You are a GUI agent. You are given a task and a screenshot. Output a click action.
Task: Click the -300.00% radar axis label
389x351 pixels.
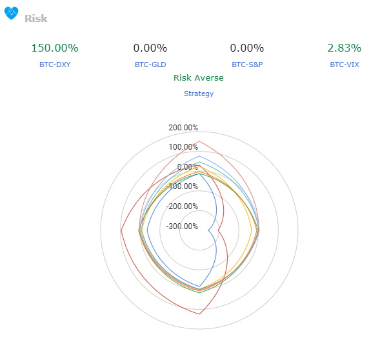182,226
